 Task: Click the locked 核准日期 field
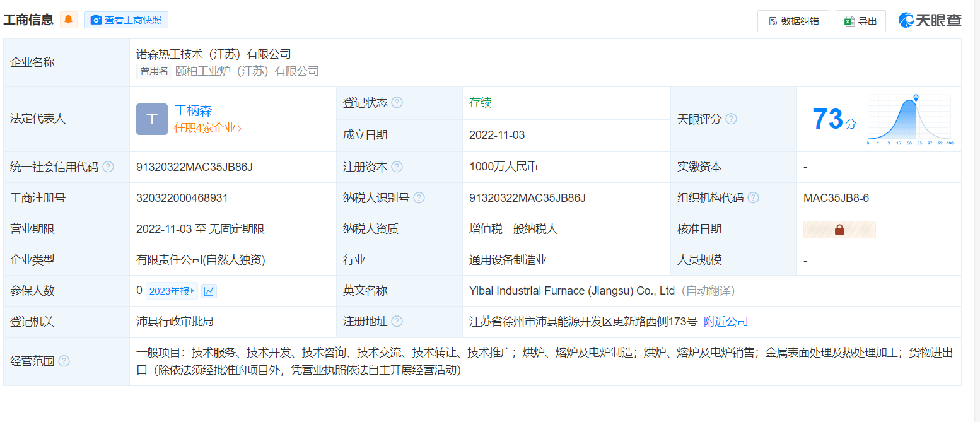839,230
